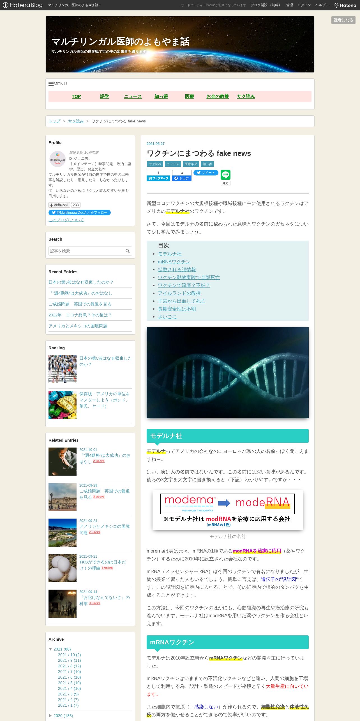Viewport: 360px width, 721px height.
Task: Expand the 2020 (186) archive year
Action: coord(50,716)
